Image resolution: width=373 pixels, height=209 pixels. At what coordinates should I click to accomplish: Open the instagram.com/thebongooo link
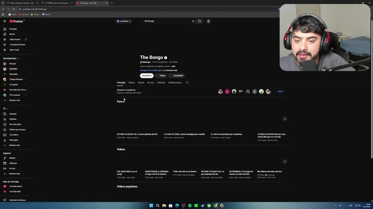pos(152,71)
